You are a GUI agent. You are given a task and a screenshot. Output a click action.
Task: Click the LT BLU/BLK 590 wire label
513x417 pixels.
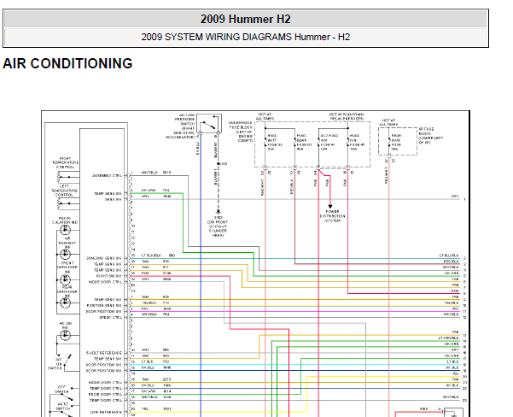[159, 255]
